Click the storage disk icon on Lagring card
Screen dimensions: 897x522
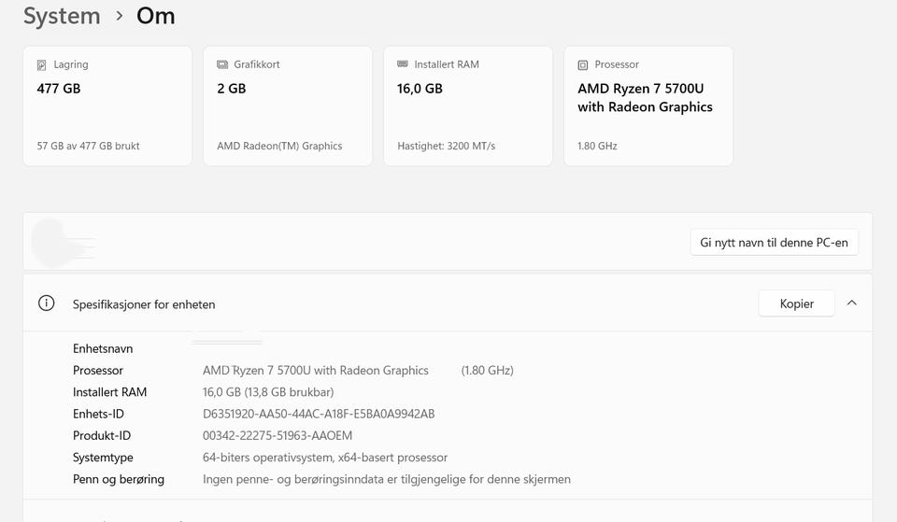(x=42, y=65)
